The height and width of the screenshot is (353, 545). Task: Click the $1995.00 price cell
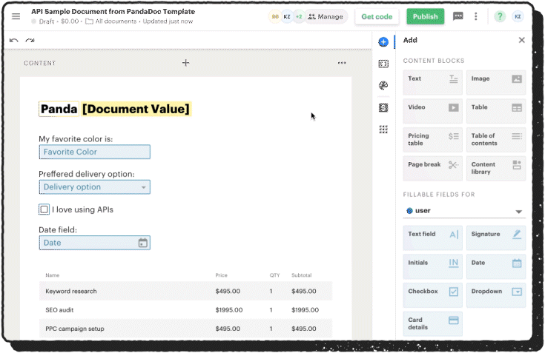pos(228,310)
